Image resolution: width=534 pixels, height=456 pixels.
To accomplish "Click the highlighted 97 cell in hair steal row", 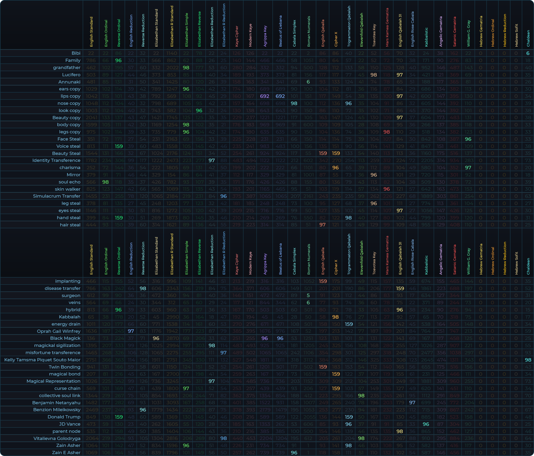I will pos(322,225).
